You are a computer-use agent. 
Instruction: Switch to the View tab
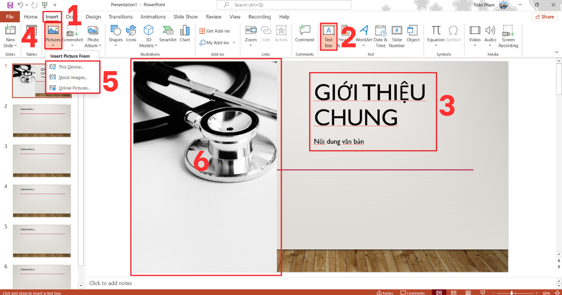tap(235, 17)
